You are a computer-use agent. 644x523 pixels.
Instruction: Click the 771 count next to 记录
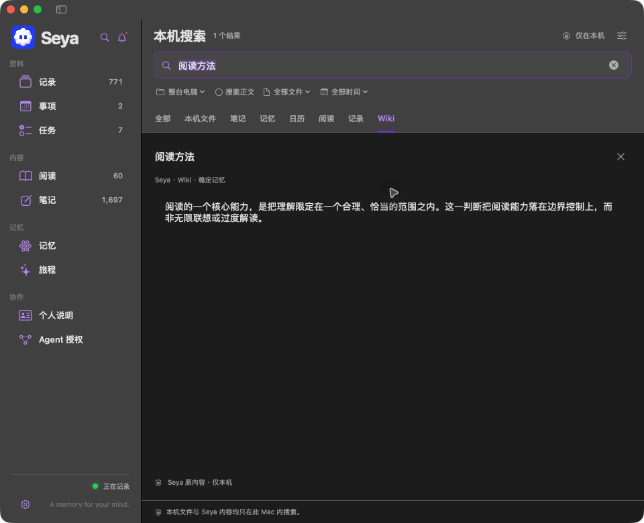[115, 82]
